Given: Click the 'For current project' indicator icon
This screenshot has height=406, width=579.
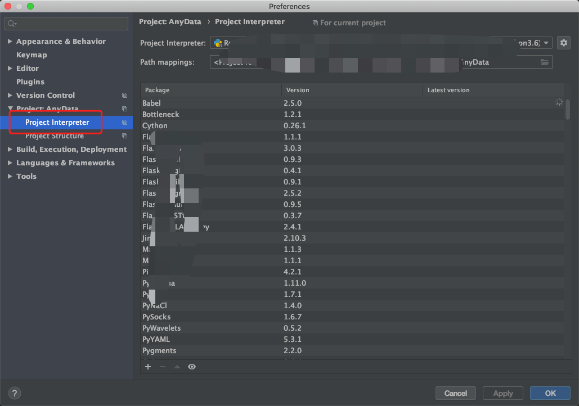Looking at the screenshot, I should pos(316,22).
